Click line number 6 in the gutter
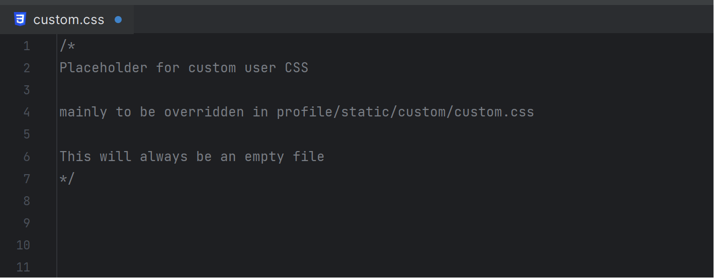The height and width of the screenshot is (278, 714). click(x=27, y=157)
